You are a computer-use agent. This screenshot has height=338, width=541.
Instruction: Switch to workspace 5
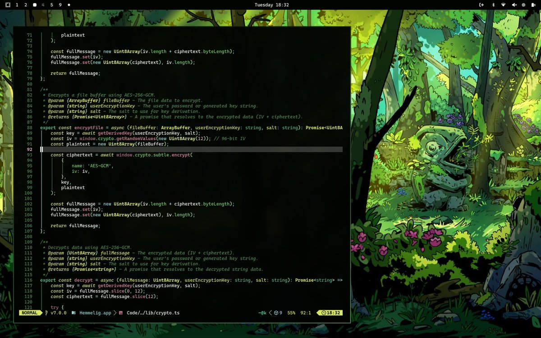pos(51,5)
